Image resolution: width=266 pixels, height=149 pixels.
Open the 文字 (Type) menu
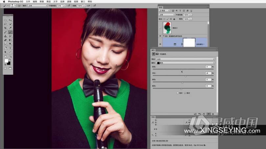55,2
